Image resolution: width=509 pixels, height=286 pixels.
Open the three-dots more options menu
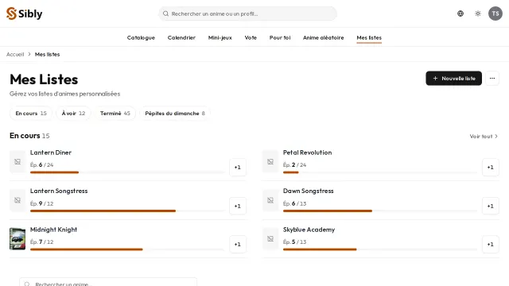pyautogui.click(x=492, y=79)
